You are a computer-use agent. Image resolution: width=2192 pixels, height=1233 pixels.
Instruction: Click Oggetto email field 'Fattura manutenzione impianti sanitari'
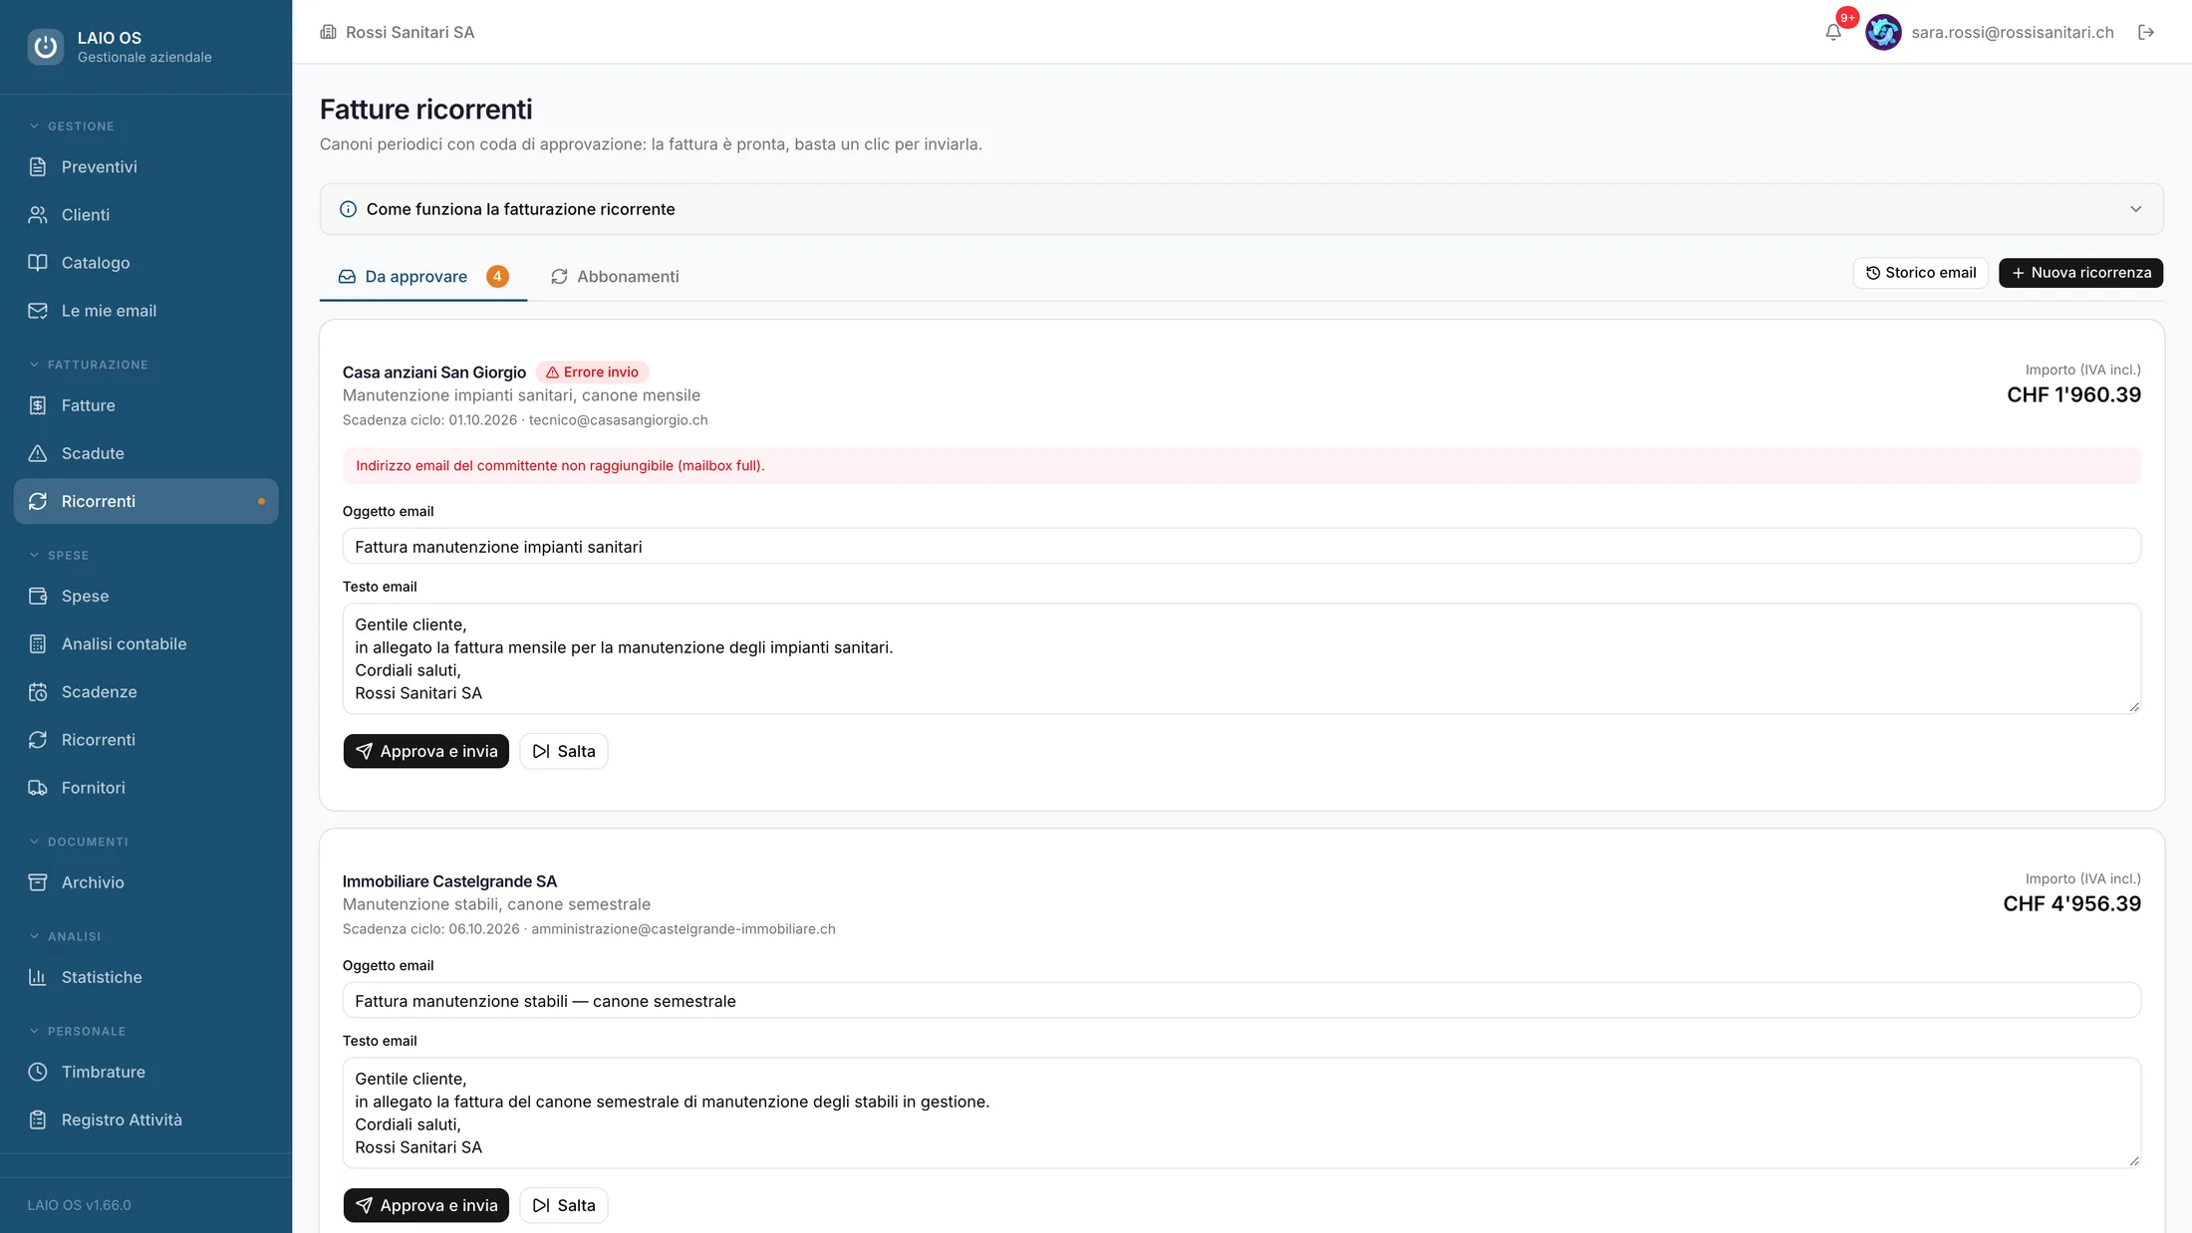pyautogui.click(x=1241, y=547)
